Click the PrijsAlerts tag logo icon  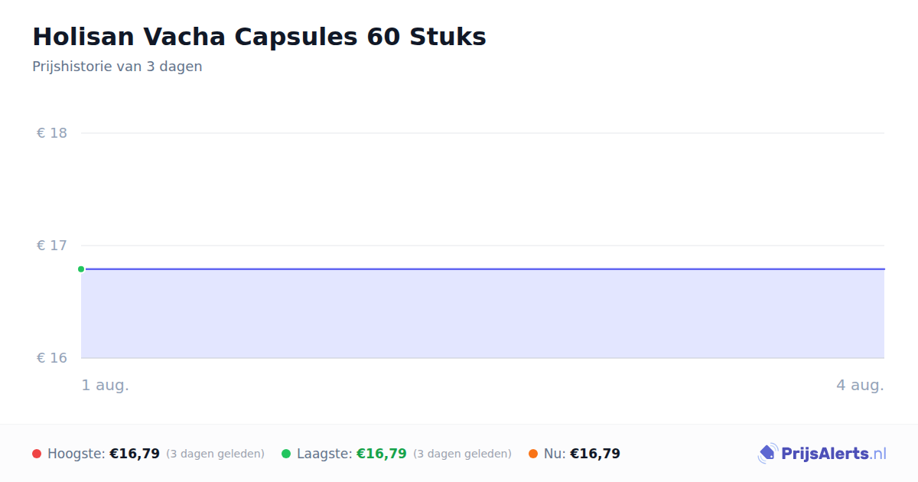coord(767,454)
